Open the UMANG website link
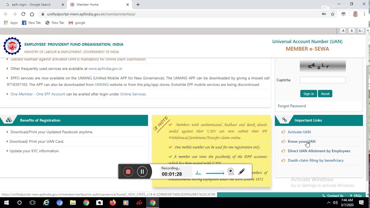 102,85
